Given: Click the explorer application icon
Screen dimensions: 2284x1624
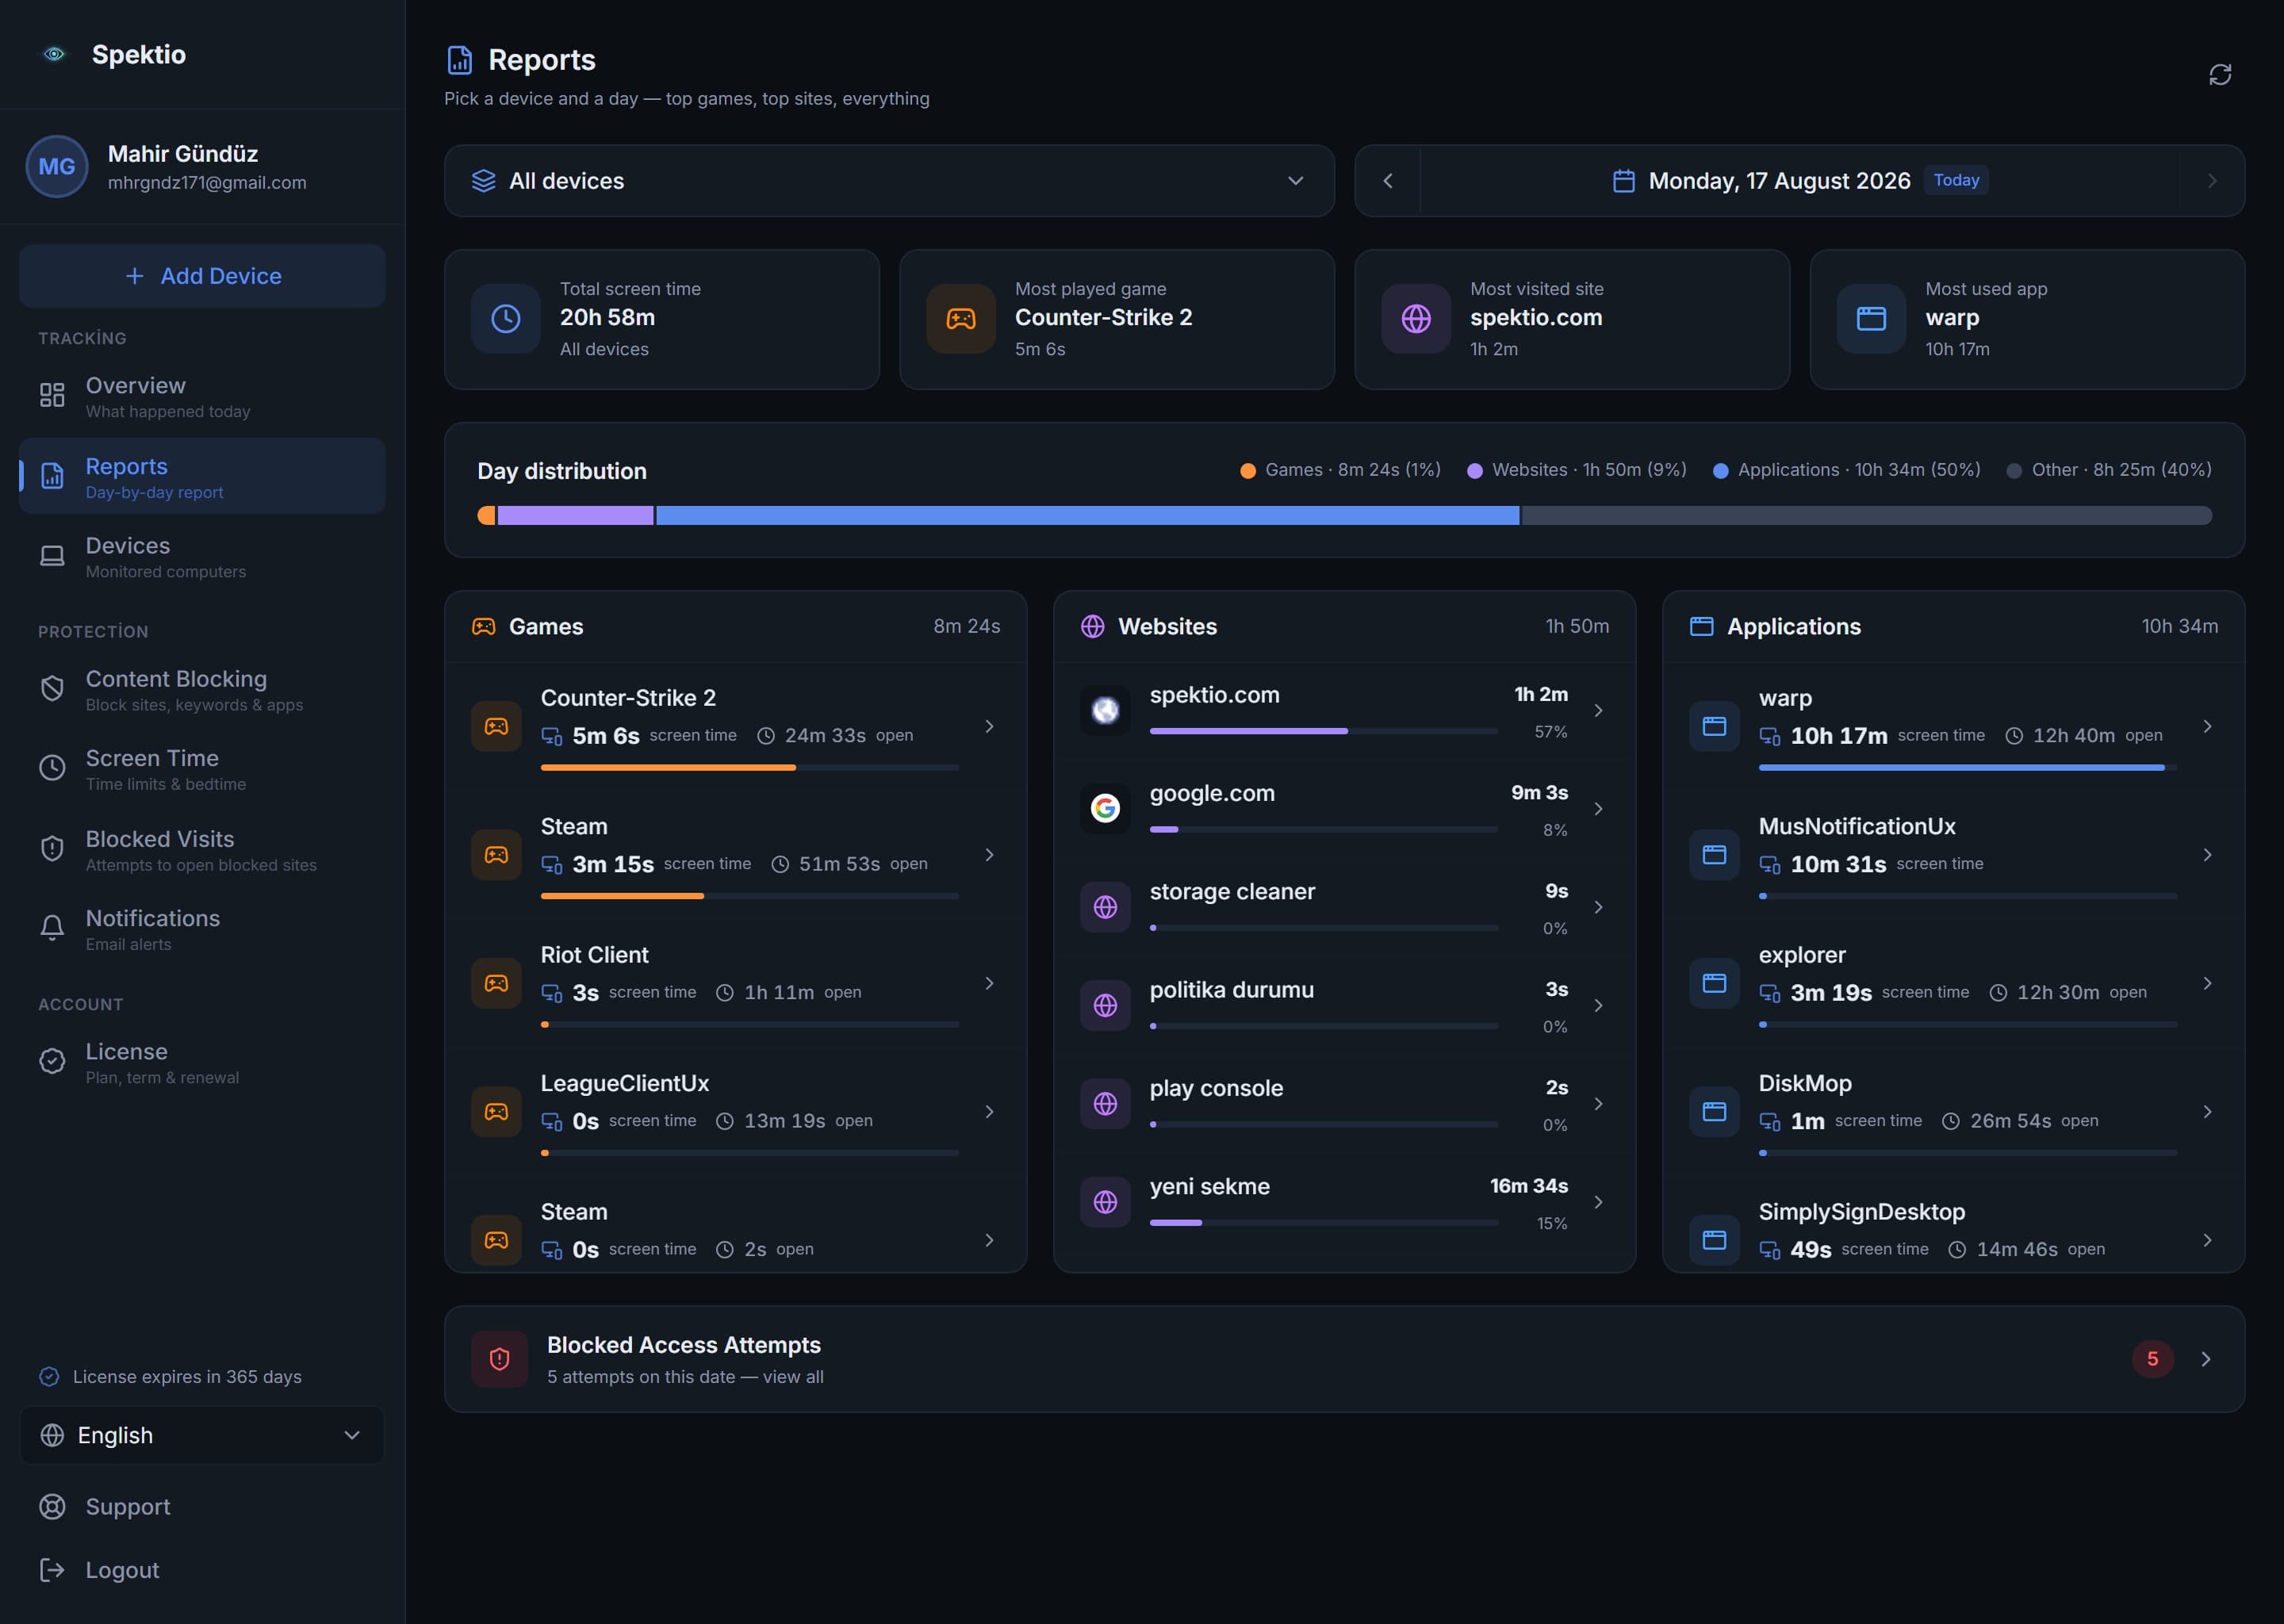Looking at the screenshot, I should tap(1714, 983).
